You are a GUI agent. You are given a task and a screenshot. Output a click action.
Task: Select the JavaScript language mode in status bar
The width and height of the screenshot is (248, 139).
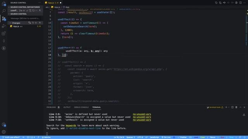[154, 137]
